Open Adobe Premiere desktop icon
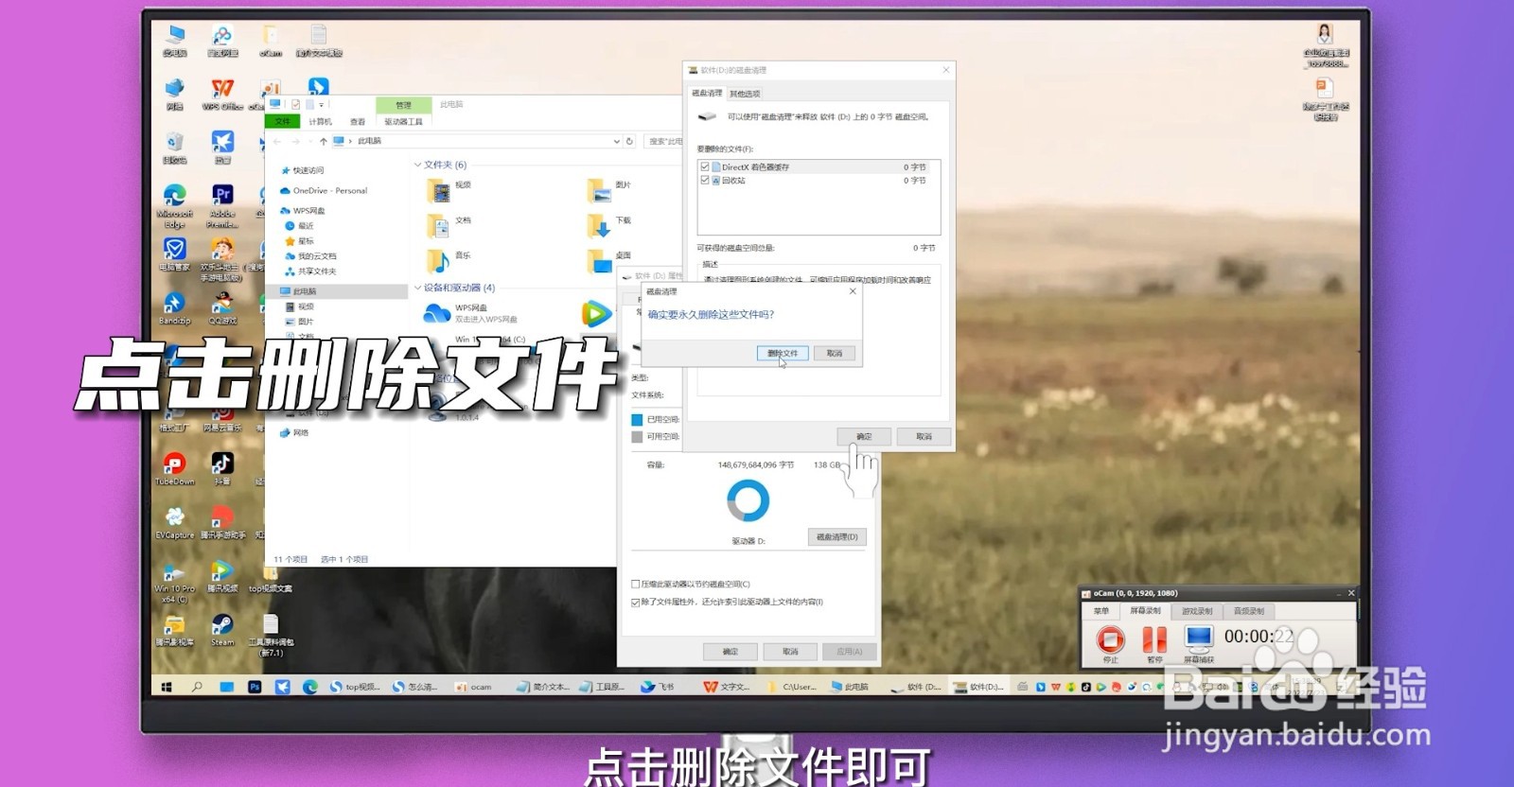The width and height of the screenshot is (1514, 787). (222, 206)
